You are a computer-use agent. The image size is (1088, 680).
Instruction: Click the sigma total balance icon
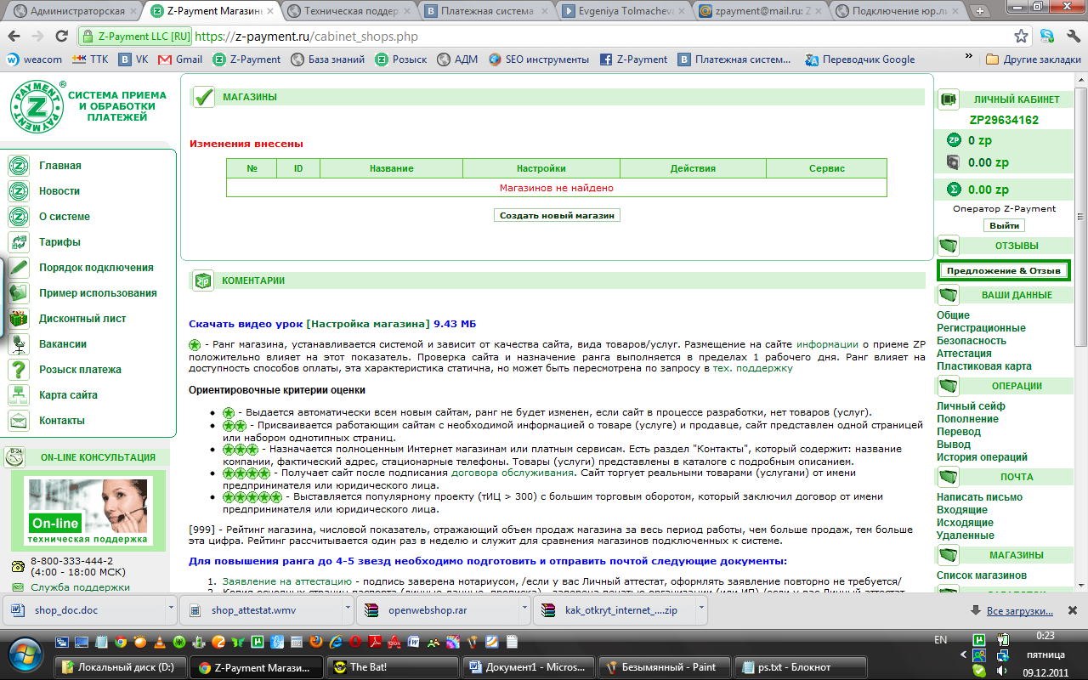(954, 190)
